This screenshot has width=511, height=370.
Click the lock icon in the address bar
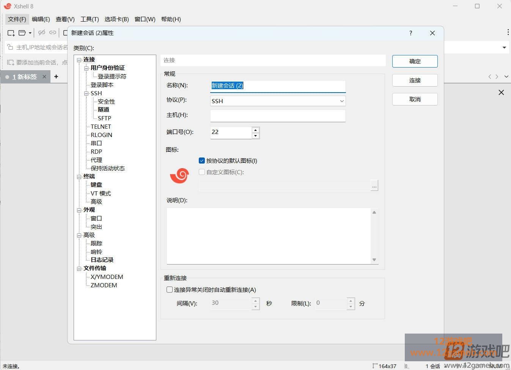(10, 47)
